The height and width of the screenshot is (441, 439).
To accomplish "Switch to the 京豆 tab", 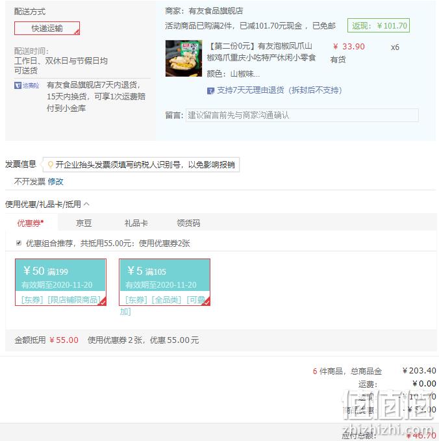I will 84,223.
